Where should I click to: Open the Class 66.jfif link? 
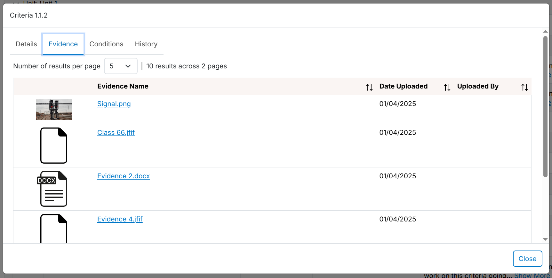click(x=116, y=133)
